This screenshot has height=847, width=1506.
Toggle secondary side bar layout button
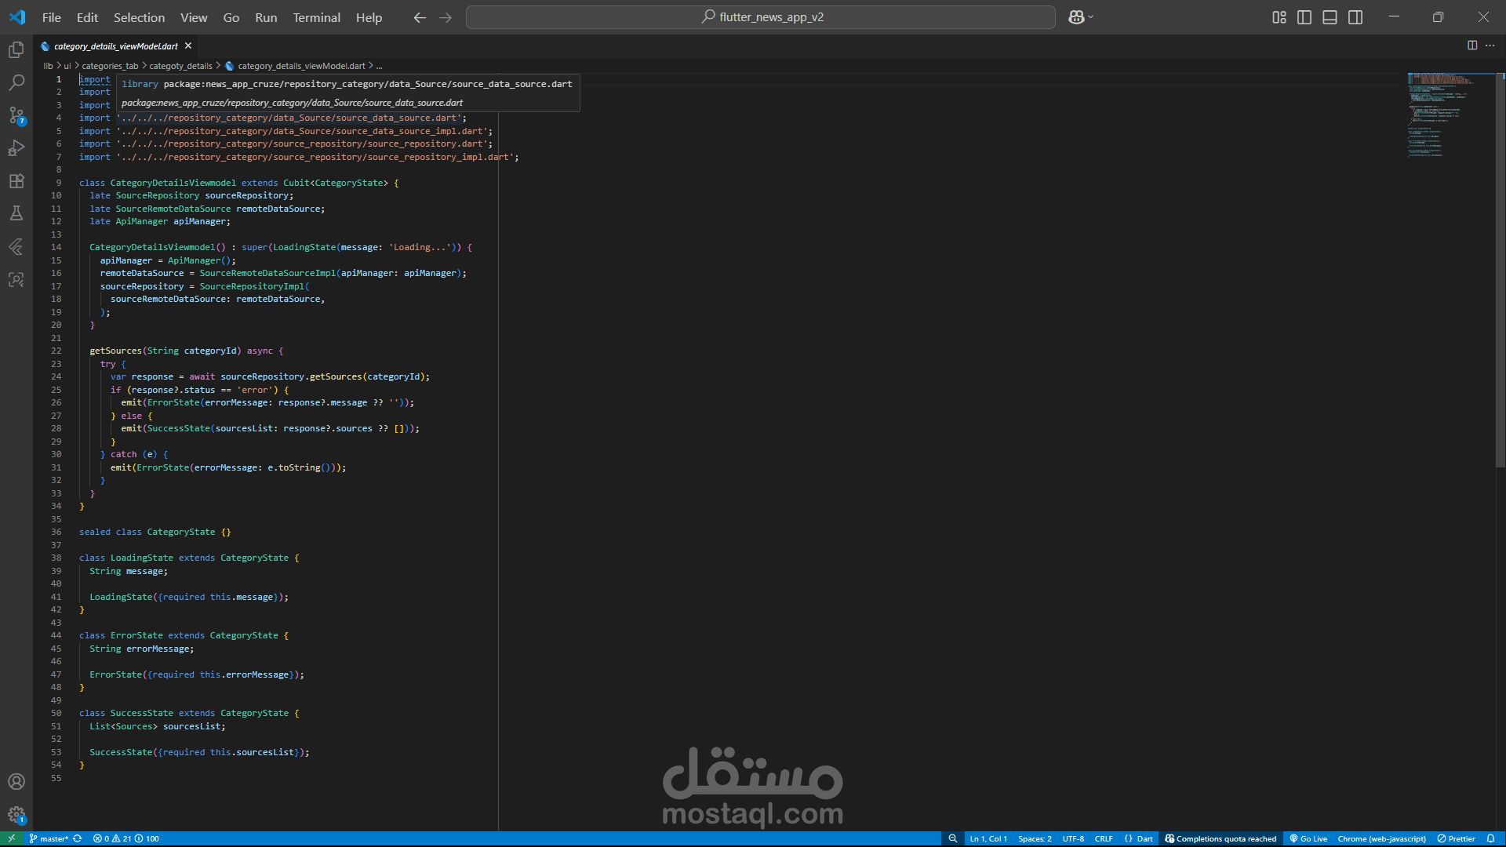(x=1355, y=17)
